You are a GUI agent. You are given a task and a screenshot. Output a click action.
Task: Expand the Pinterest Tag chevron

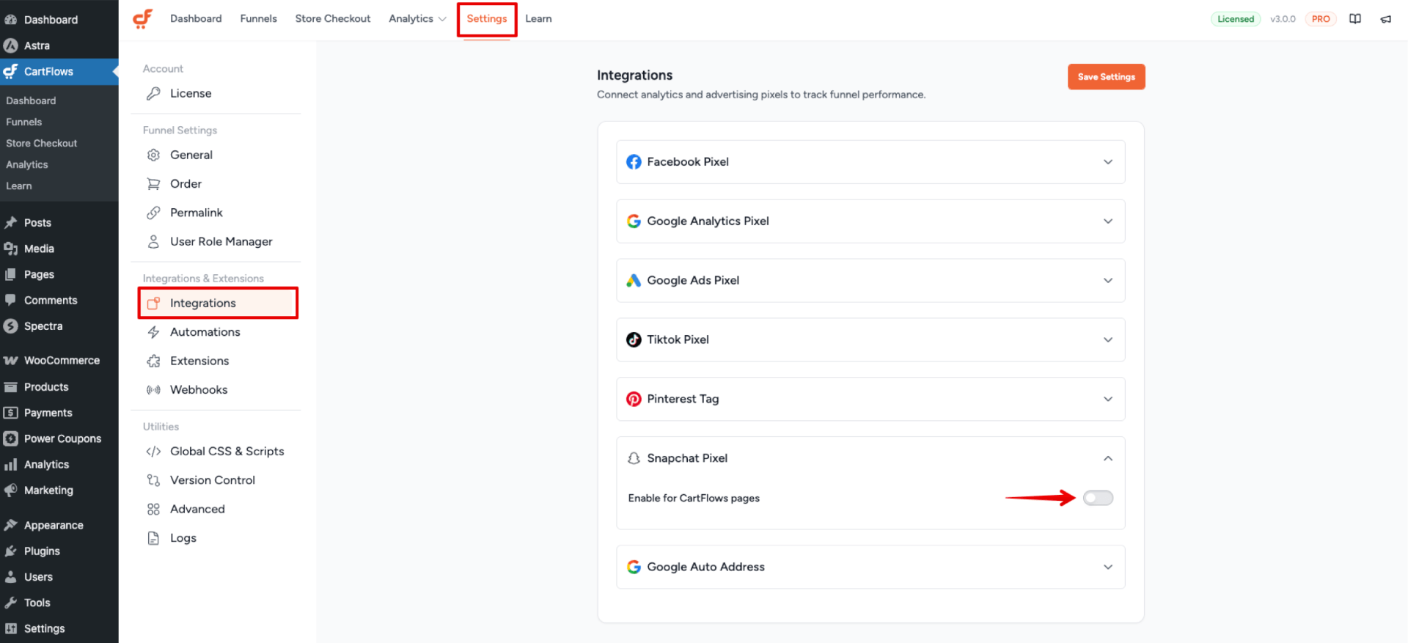(1108, 399)
